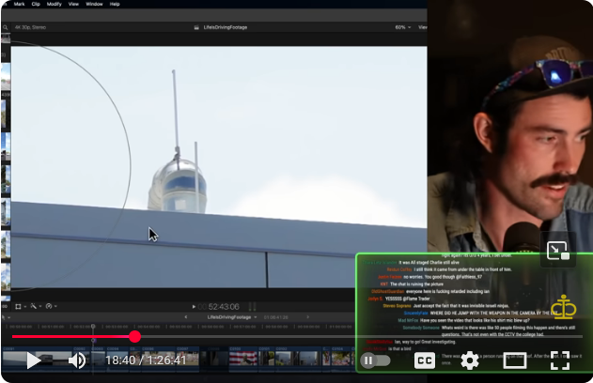593x383 pixels.
Task: Click the play button in video player
Action: click(x=33, y=360)
